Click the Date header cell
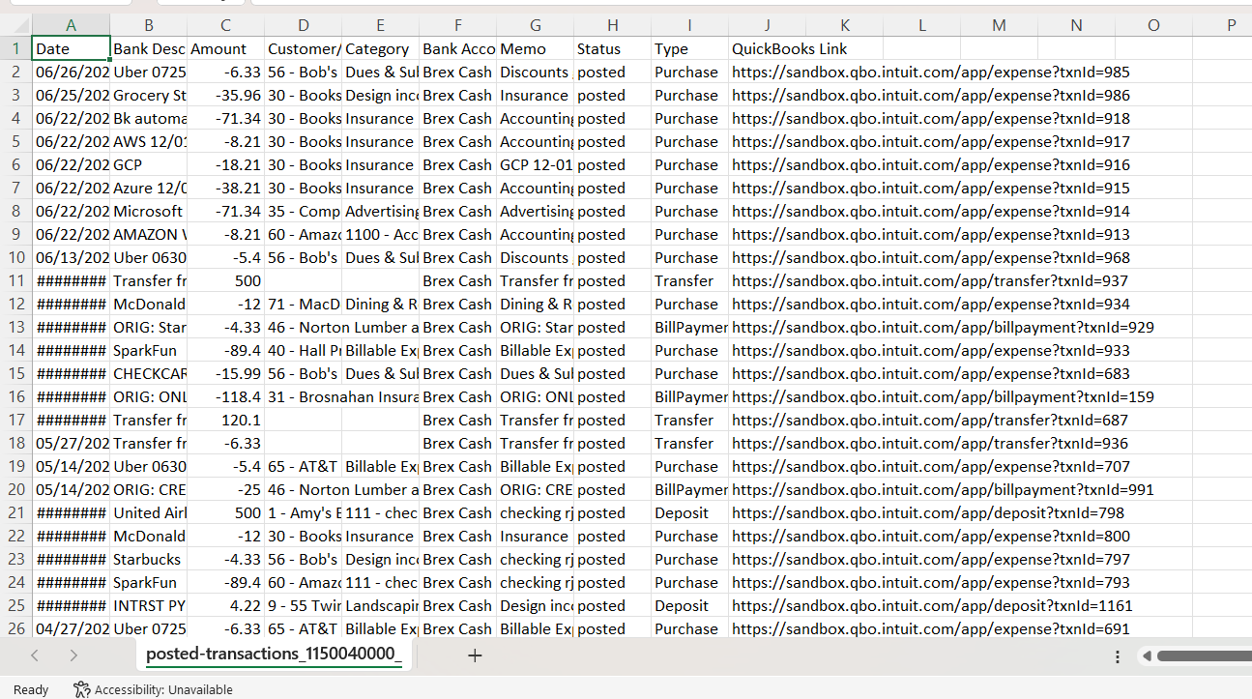The width and height of the screenshot is (1252, 699). 71,48
